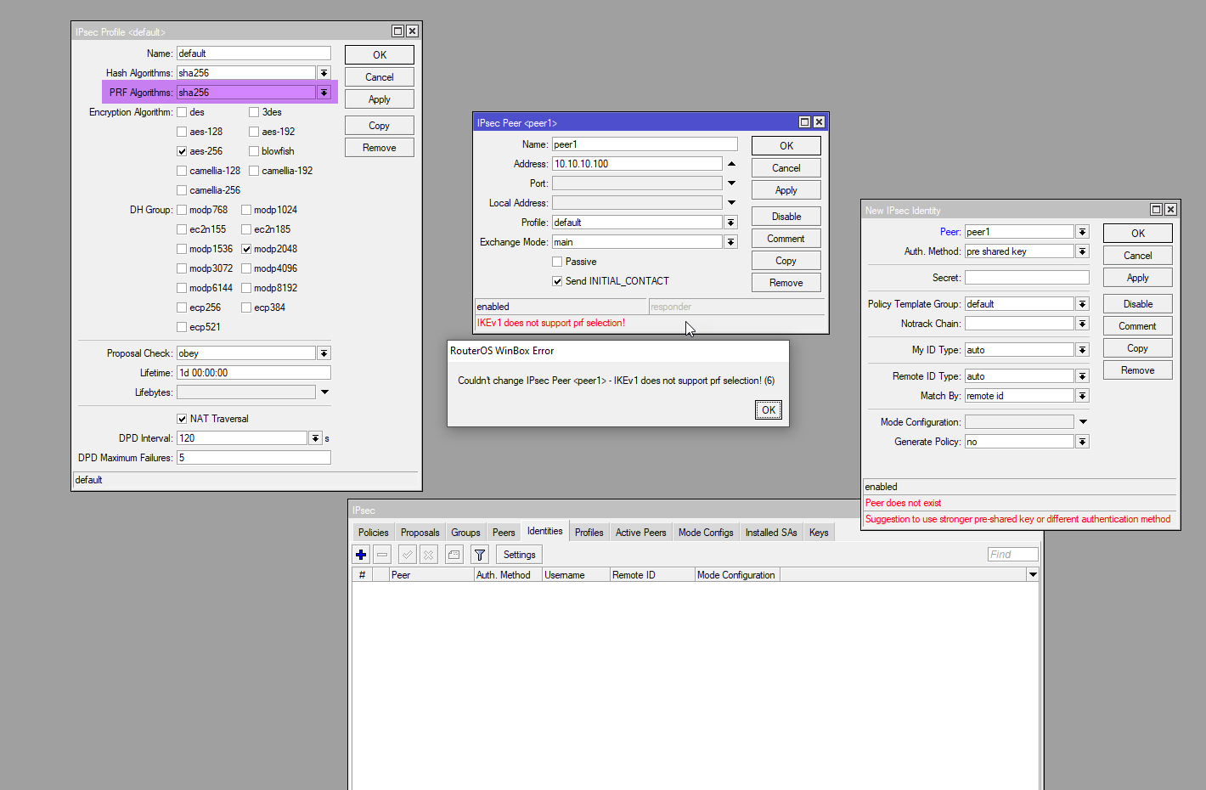Image resolution: width=1206 pixels, height=790 pixels.
Task: Switch to the Profiles tab
Action: (589, 533)
